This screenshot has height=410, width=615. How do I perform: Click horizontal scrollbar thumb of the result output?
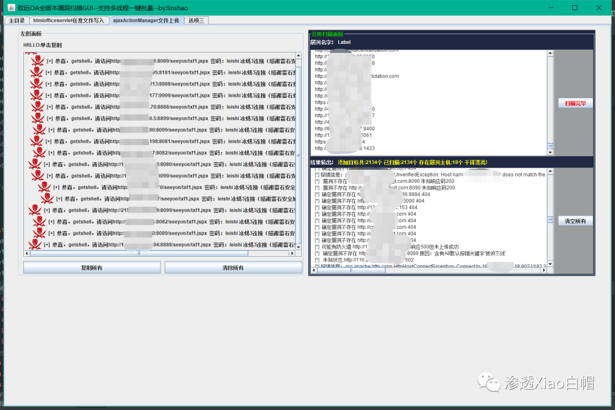pyautogui.click(x=351, y=270)
